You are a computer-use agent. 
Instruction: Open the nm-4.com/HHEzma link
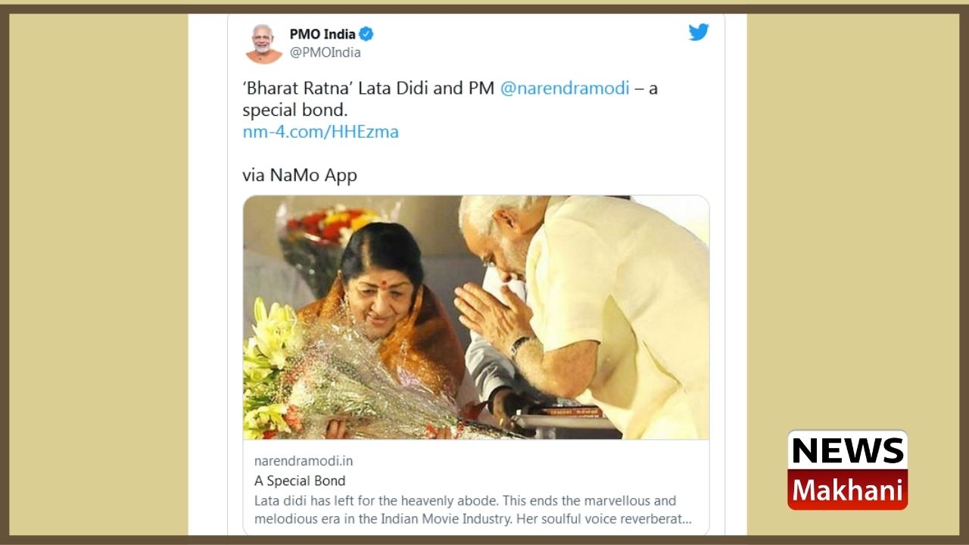click(320, 132)
